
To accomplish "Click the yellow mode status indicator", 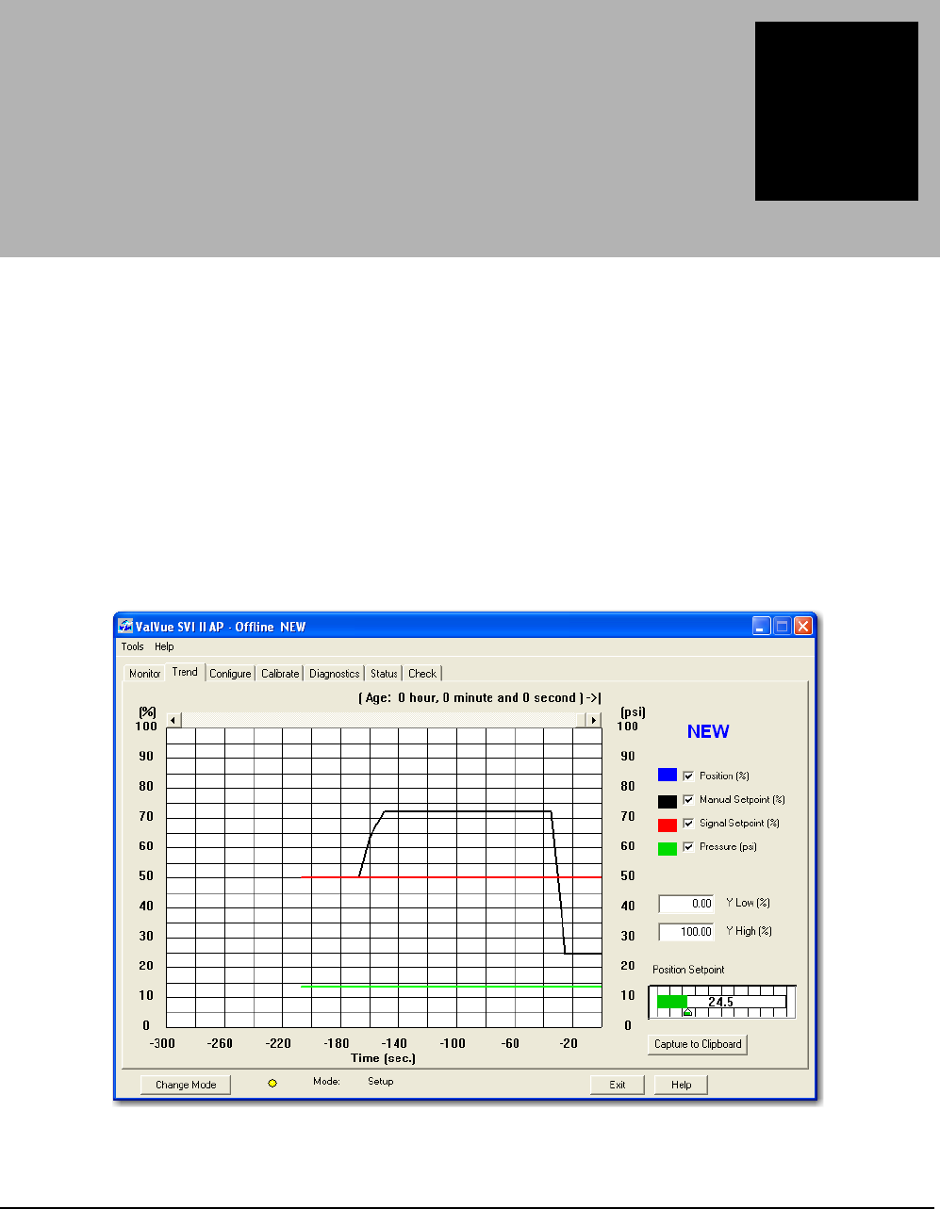I will click(272, 1084).
